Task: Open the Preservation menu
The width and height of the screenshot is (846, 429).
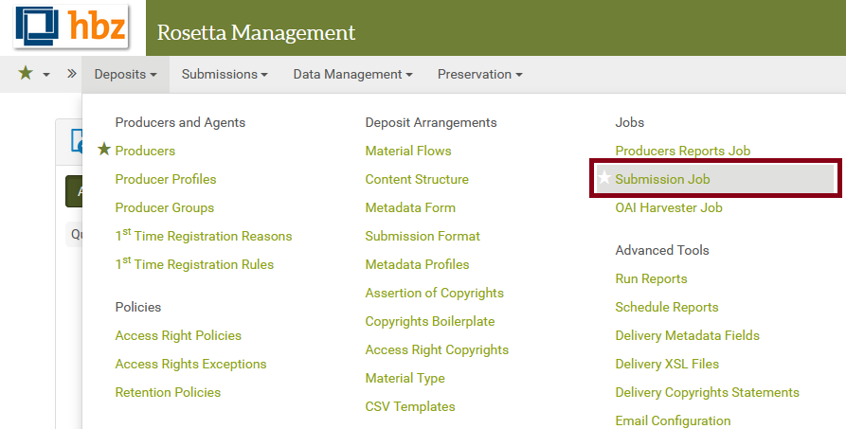Action: click(x=479, y=74)
